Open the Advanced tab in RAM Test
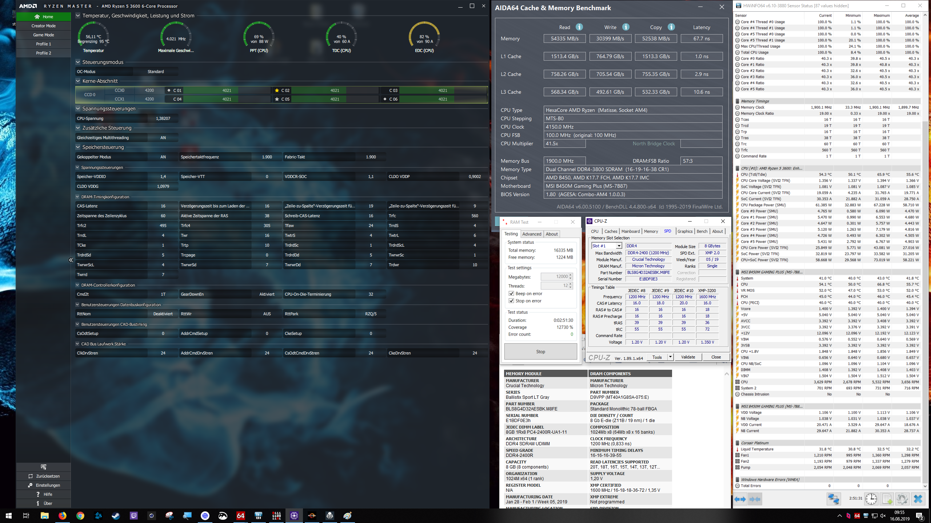The image size is (931, 523). (532, 234)
